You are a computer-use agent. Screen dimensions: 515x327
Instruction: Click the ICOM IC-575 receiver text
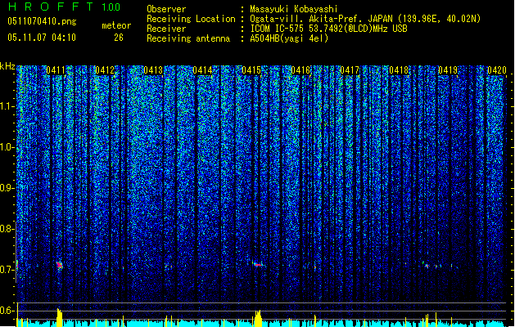click(x=328, y=29)
